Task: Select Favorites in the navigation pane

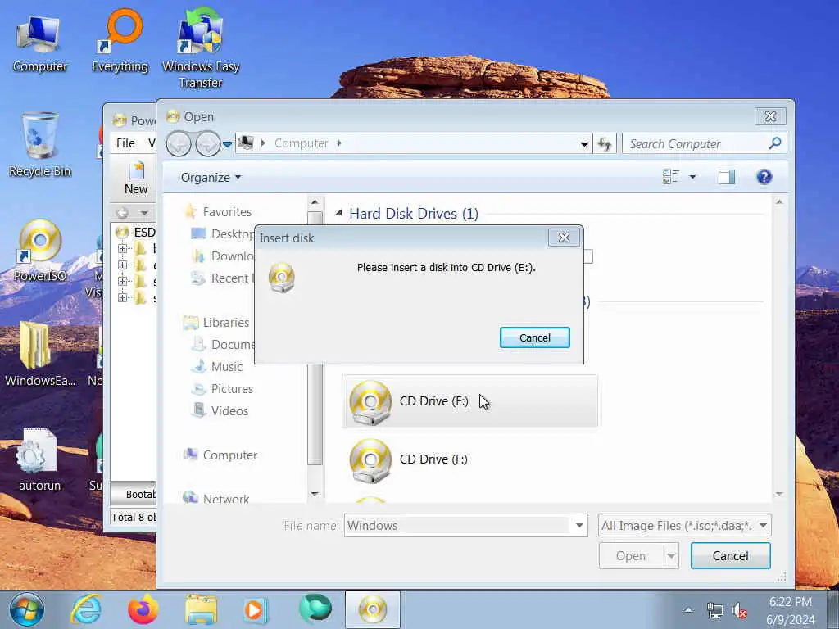Action: click(x=227, y=212)
